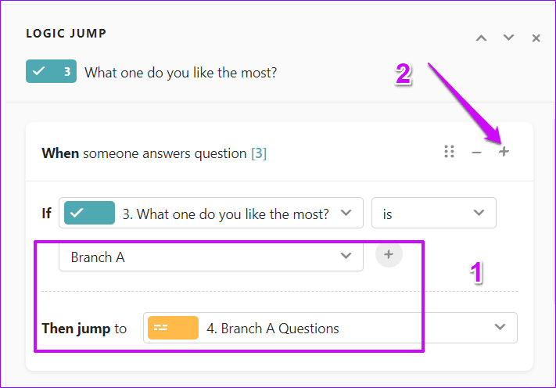Click '4. Branch A Questions' text
556x388 pixels.
tap(272, 329)
